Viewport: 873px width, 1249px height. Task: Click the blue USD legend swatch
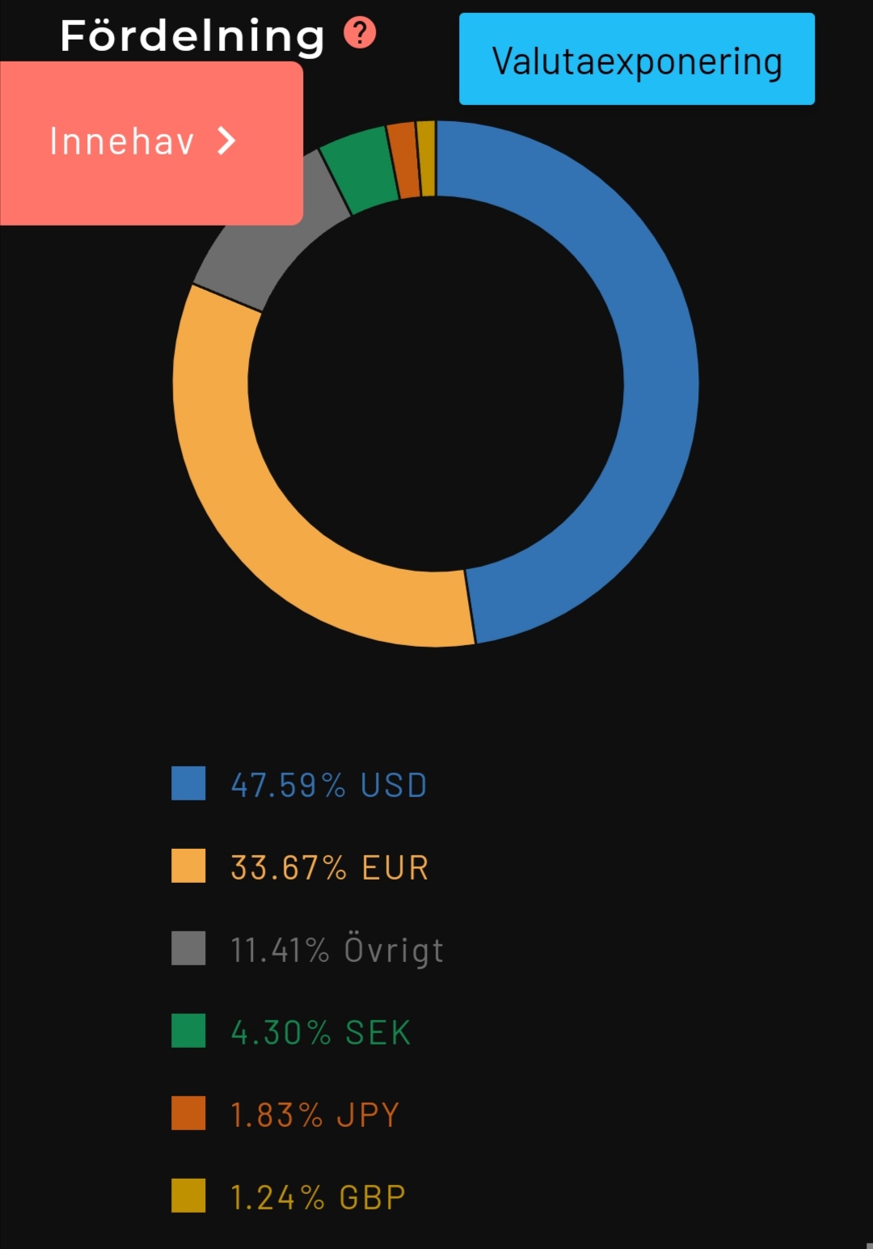(188, 783)
